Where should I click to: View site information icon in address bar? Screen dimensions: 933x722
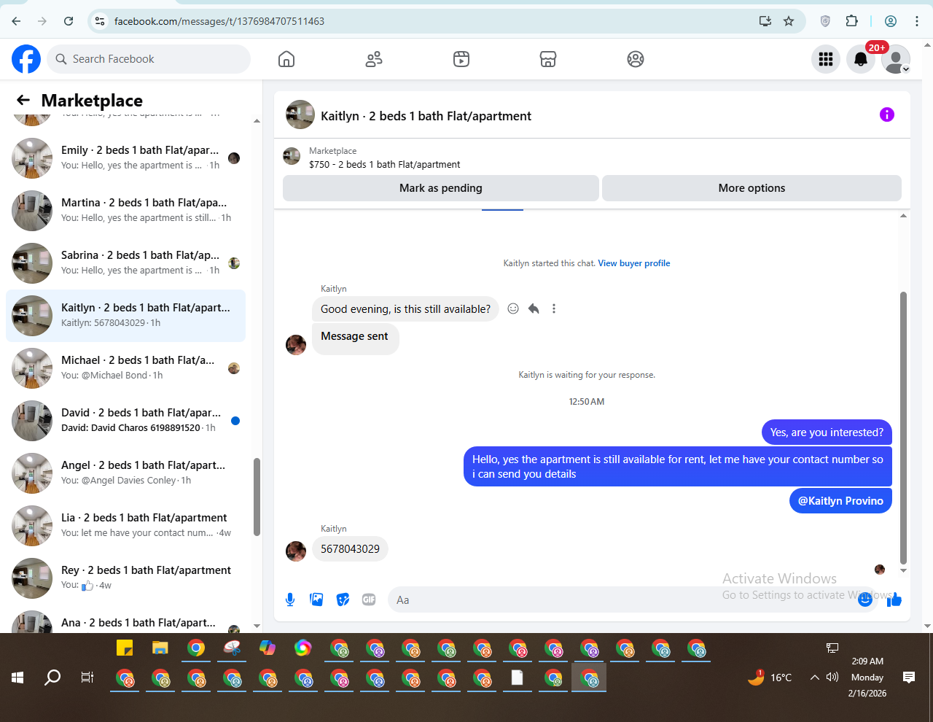[101, 21]
